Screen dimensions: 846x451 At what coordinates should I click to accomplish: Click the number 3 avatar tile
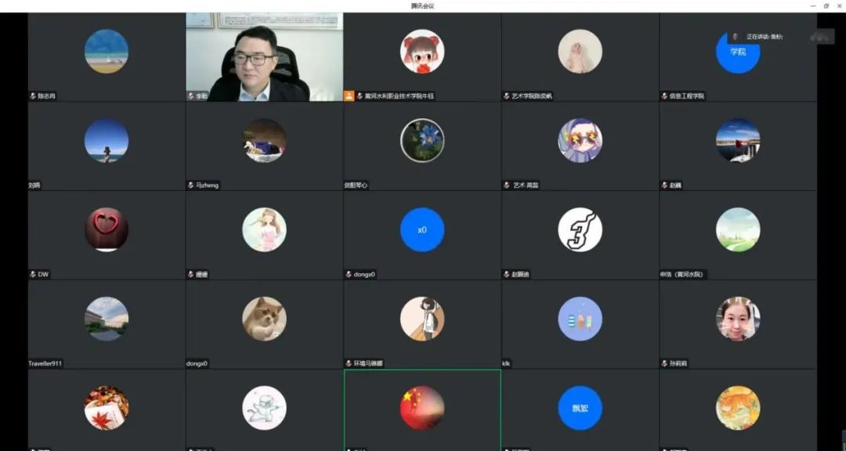[x=580, y=230]
